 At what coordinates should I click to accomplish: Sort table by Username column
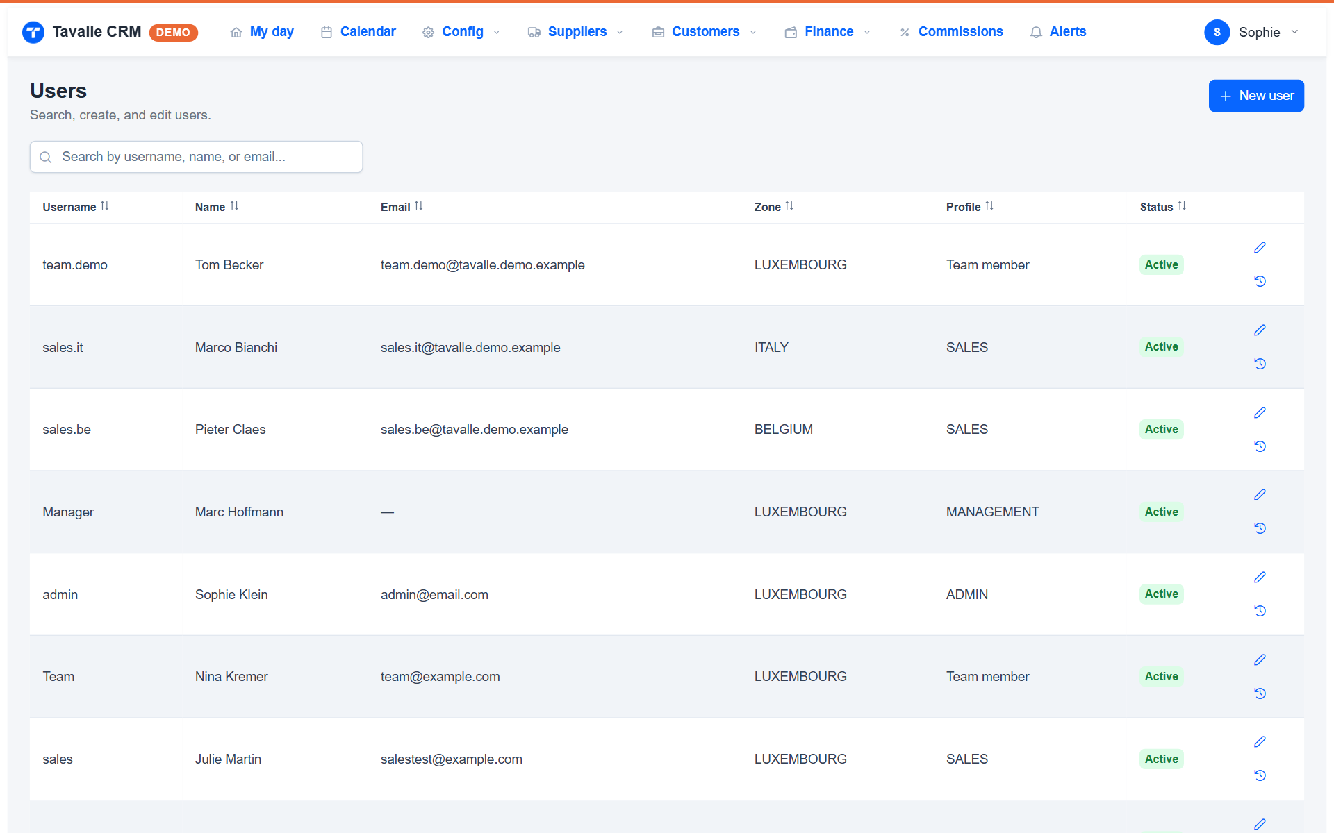(76, 207)
